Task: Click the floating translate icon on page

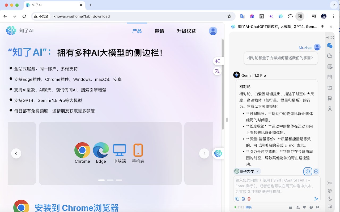Action: click(x=217, y=71)
